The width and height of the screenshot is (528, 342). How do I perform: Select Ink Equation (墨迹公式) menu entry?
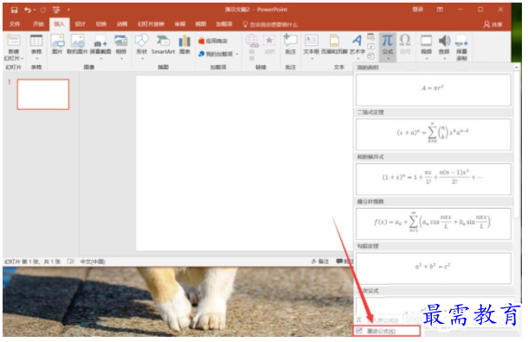tap(387, 332)
